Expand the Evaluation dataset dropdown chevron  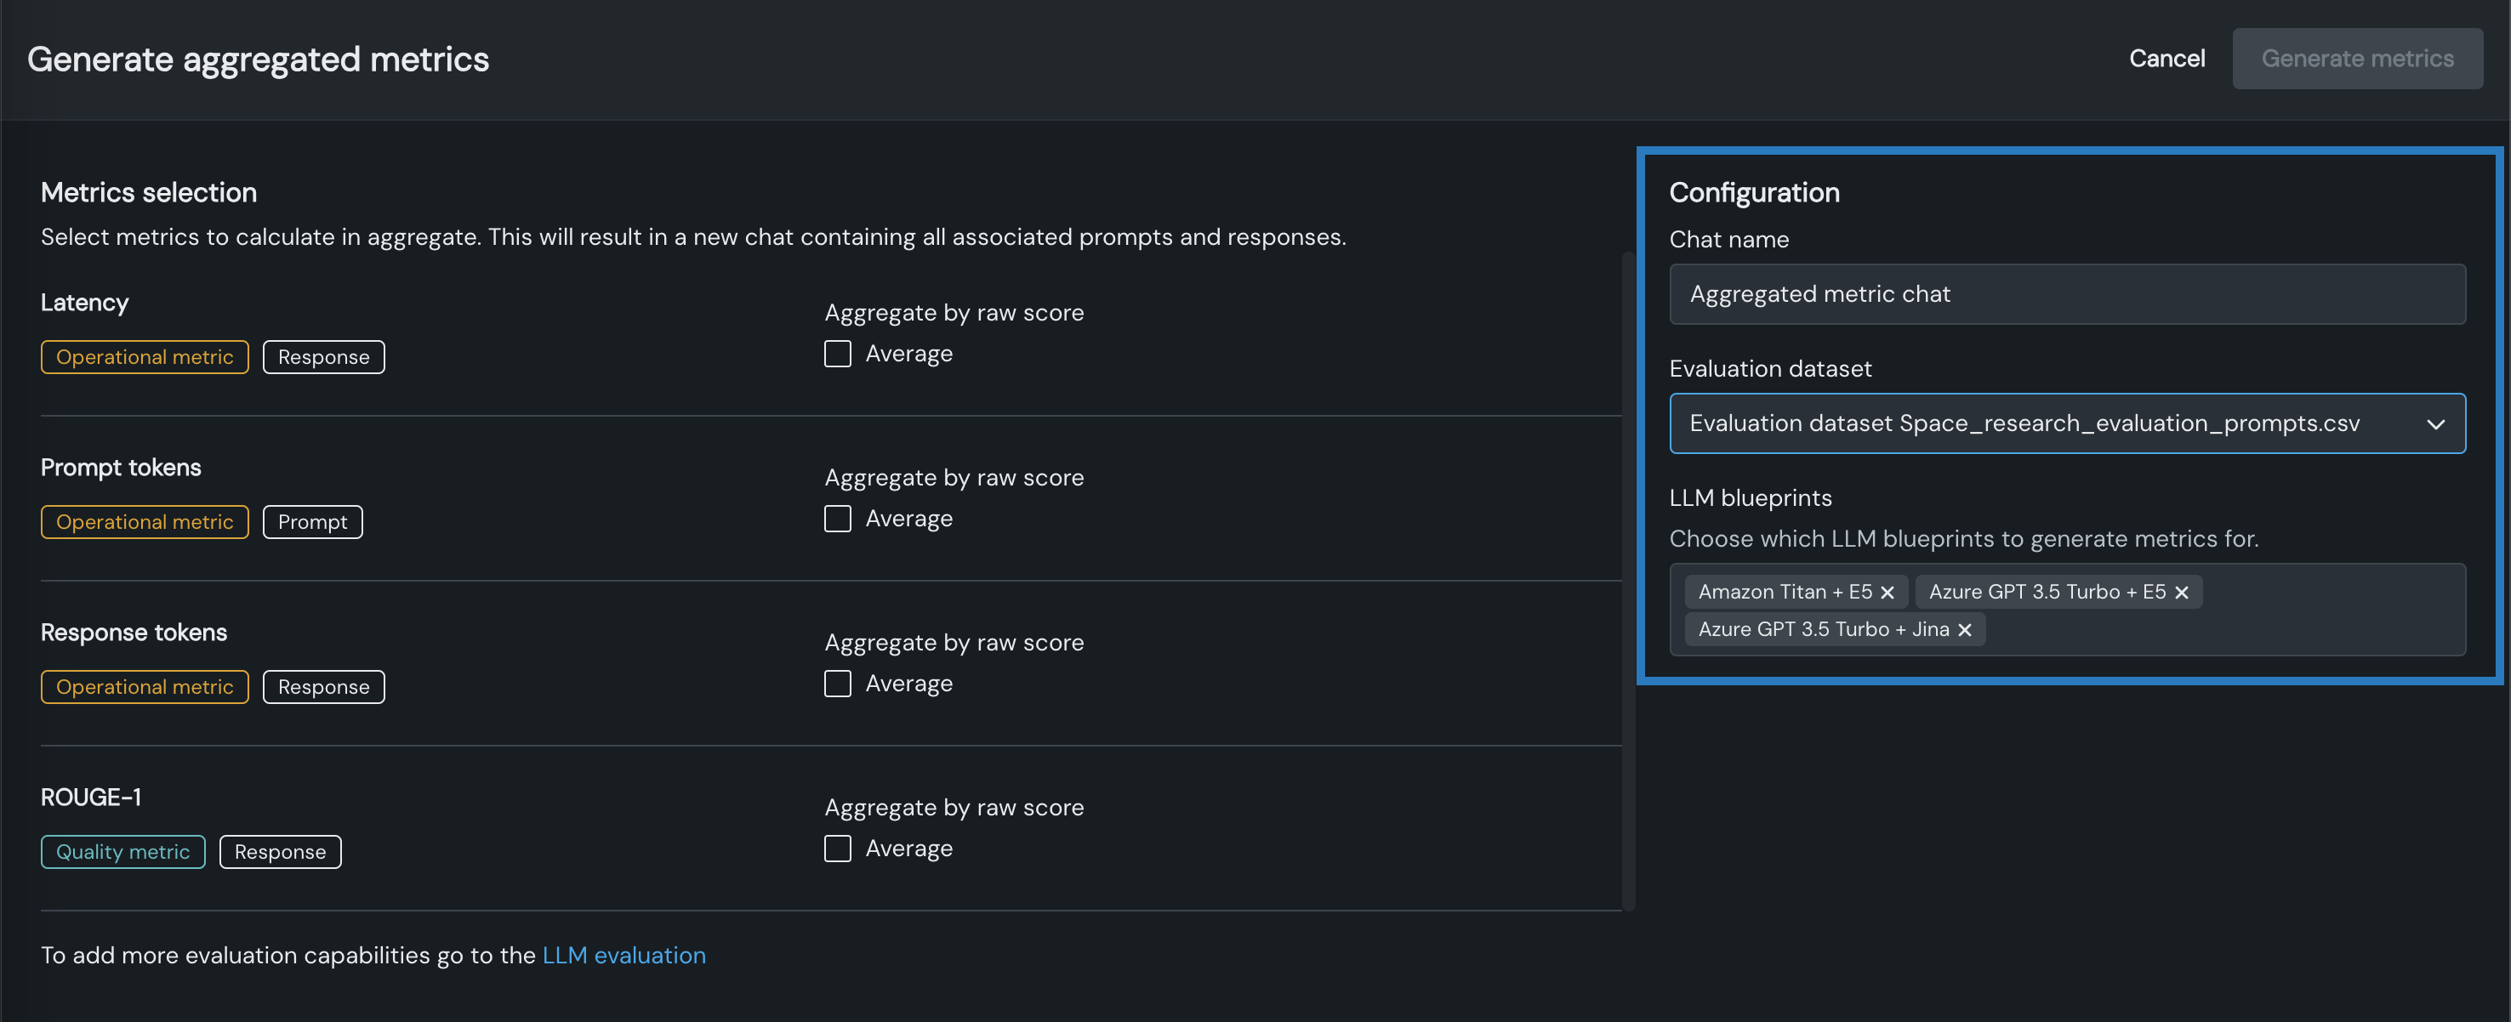2435,423
